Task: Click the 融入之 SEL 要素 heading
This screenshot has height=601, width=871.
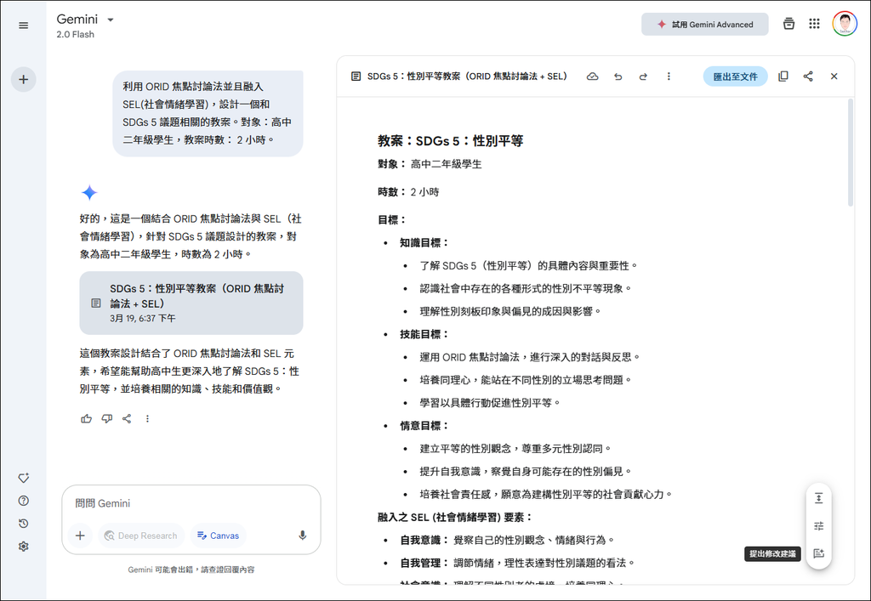Action: (x=456, y=517)
